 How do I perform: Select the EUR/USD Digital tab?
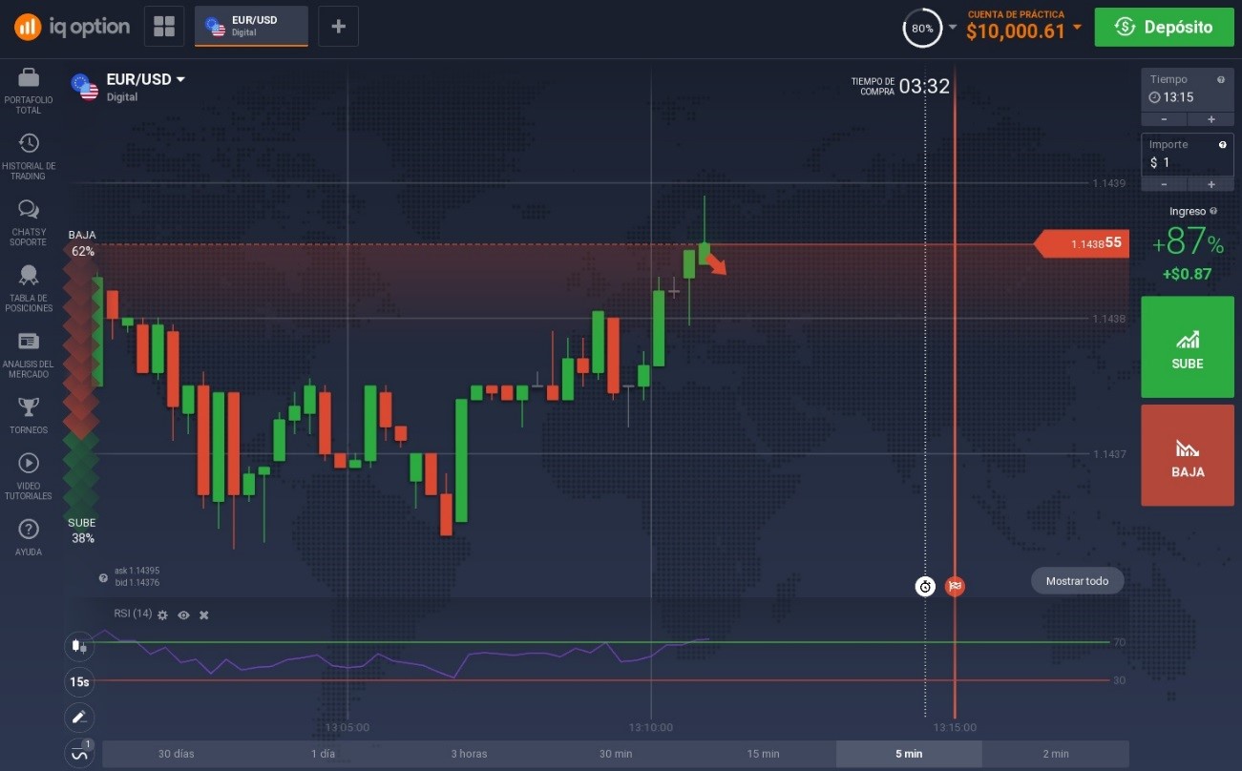click(251, 27)
